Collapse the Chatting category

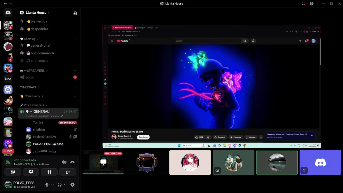(29, 39)
